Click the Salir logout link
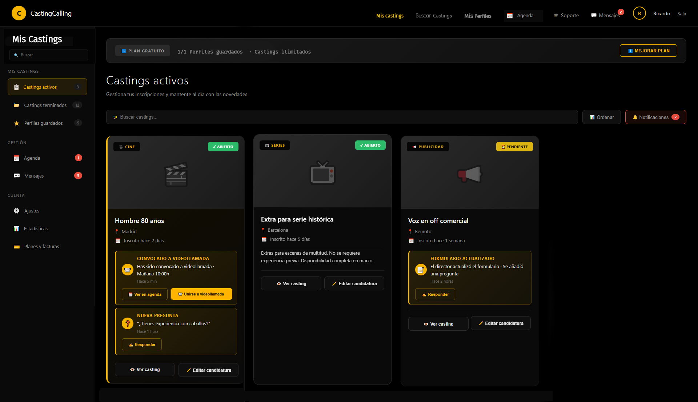 [682, 13]
